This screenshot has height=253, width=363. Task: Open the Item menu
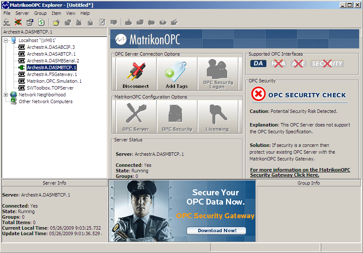pos(56,13)
